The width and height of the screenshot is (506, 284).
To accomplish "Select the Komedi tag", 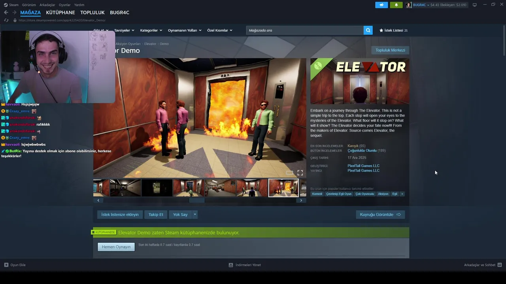I will pyautogui.click(x=317, y=194).
